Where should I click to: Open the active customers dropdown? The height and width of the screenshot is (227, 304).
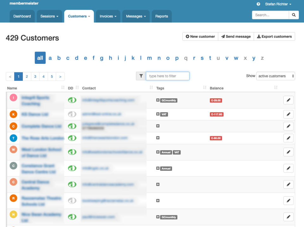(275, 76)
